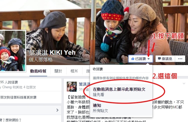
Task: Open the 已說讚 dropdown arrow
Action: coord(149,59)
